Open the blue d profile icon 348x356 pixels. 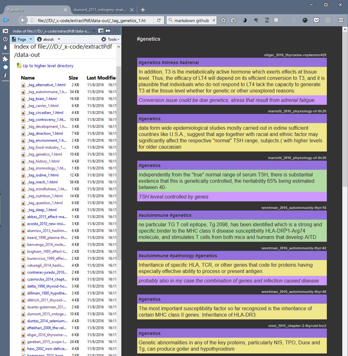click(5, 20)
